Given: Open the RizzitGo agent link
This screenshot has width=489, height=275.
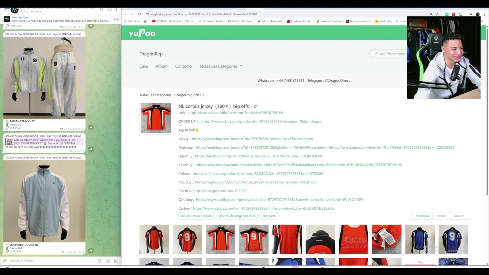Looking at the screenshot, I should click(220, 191).
